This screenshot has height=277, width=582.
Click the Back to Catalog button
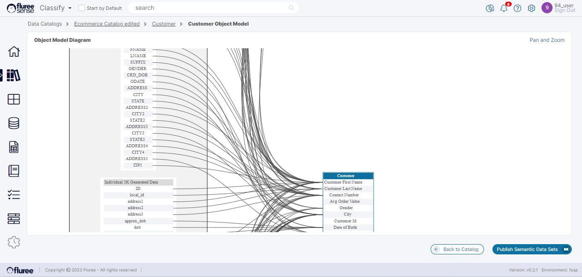[457, 249]
